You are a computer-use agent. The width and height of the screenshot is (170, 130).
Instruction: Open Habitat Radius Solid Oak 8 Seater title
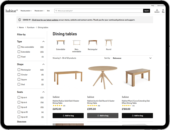pos(66,102)
